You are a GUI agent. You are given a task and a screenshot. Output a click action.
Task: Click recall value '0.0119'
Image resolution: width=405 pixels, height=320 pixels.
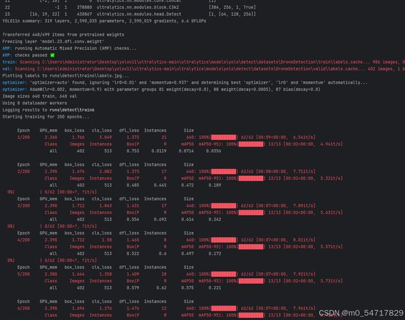tap(159, 151)
